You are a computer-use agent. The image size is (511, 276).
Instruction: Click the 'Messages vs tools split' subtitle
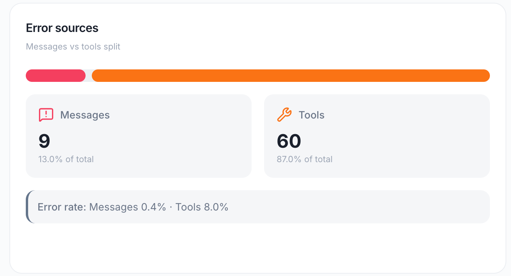[73, 47]
